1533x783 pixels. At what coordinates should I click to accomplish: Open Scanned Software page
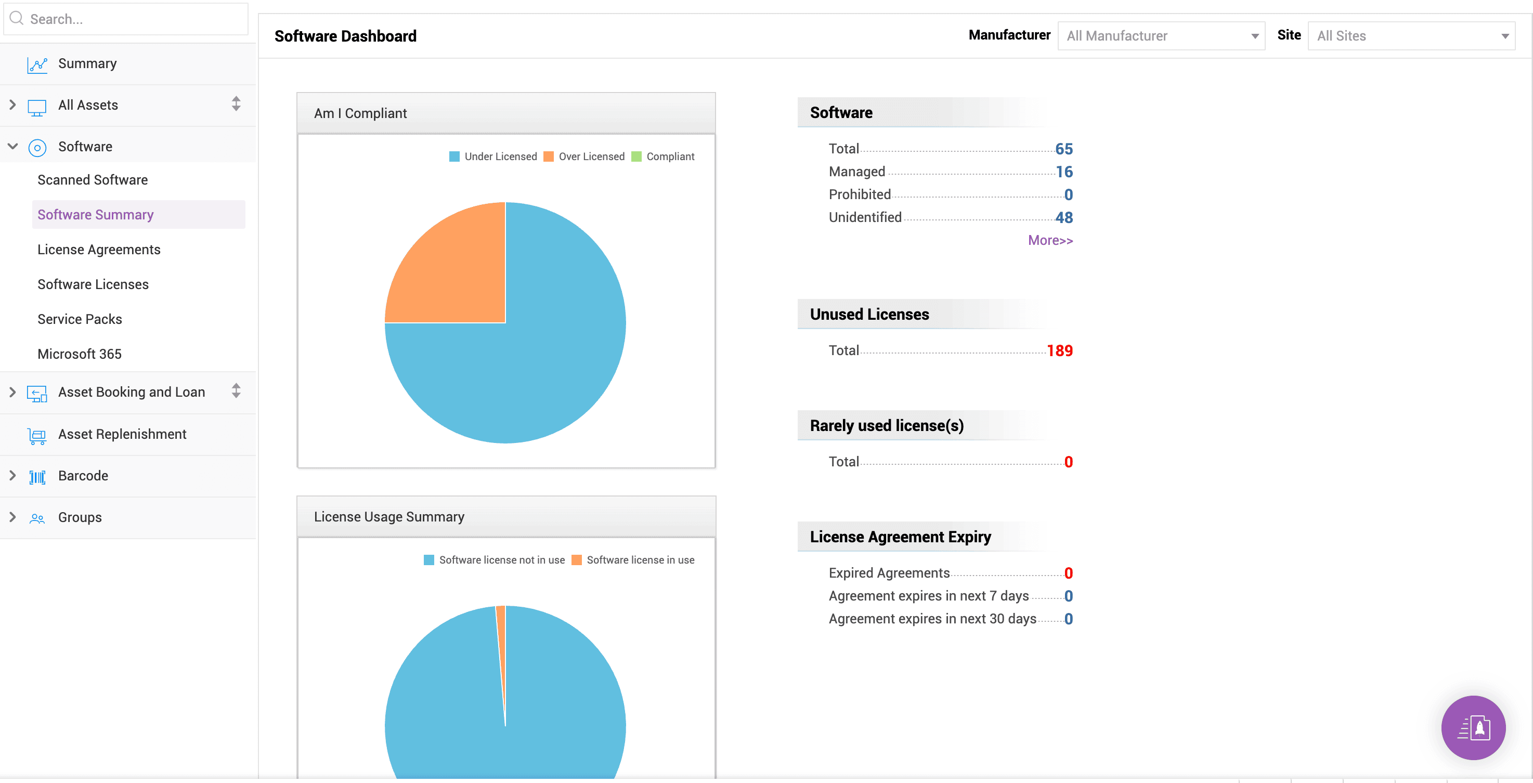[93, 180]
